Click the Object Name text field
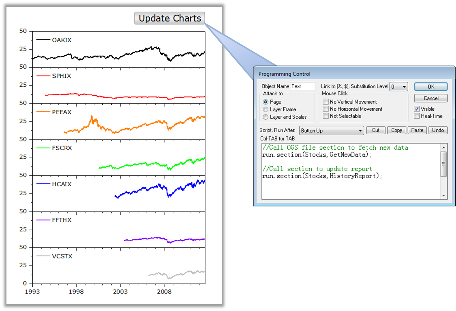The height and width of the screenshot is (311, 456). (302, 86)
